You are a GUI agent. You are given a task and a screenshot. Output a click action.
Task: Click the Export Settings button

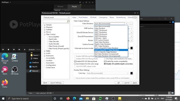(x=56, y=83)
